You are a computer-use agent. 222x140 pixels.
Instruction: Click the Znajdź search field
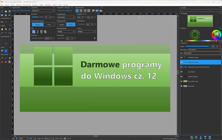[200, 11]
